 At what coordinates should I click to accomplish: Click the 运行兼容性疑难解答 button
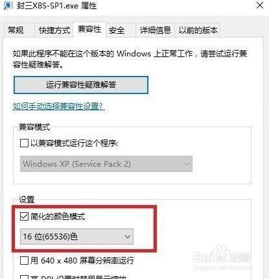(x=81, y=85)
